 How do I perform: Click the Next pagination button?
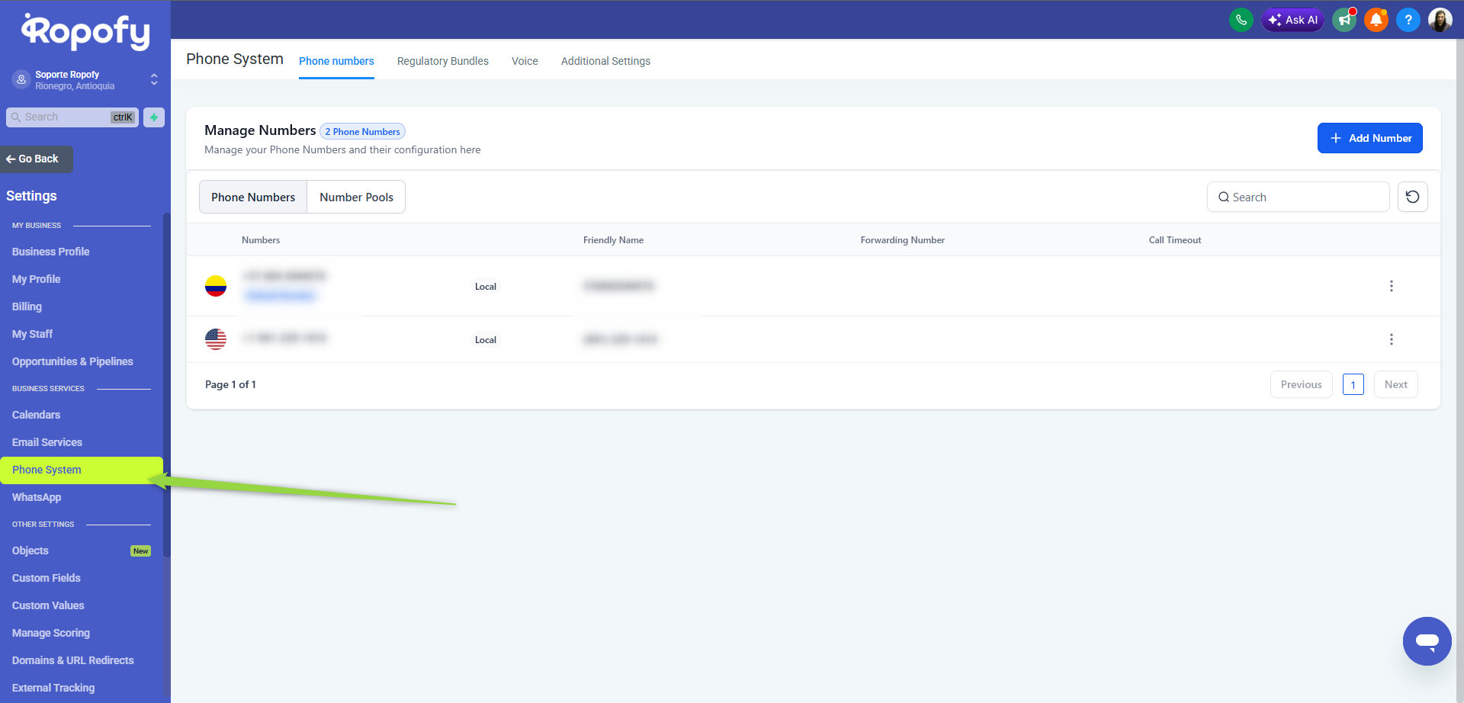[1395, 384]
